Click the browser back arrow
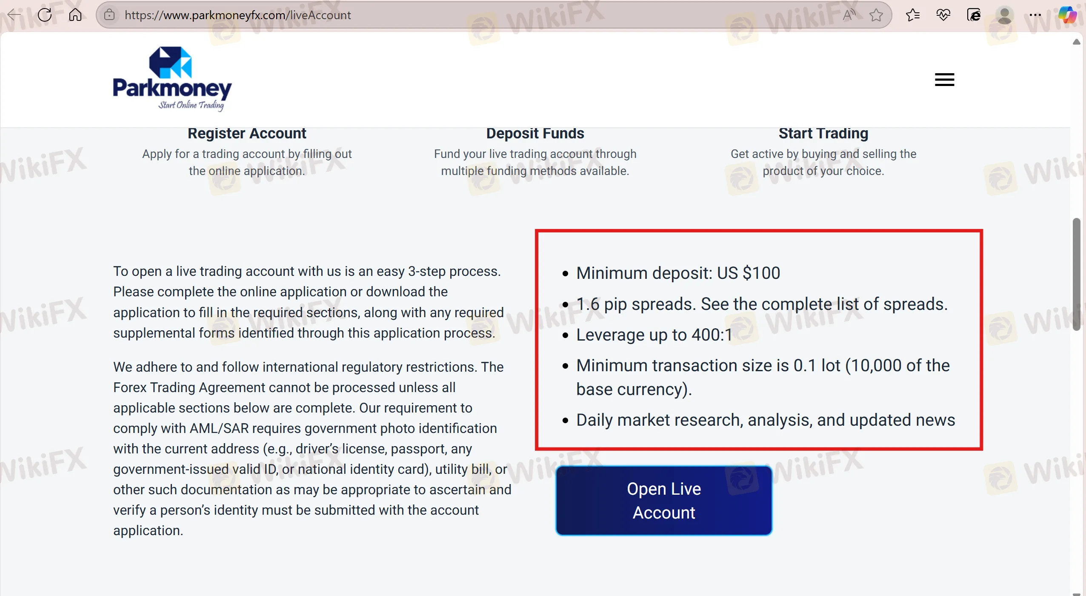 (x=14, y=15)
